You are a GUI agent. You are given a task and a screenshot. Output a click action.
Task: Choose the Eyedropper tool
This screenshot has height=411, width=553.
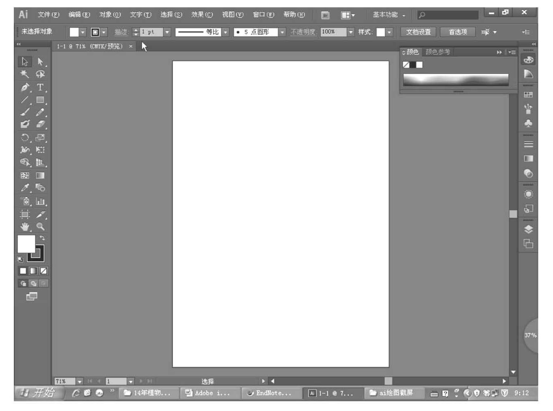[x=25, y=188]
